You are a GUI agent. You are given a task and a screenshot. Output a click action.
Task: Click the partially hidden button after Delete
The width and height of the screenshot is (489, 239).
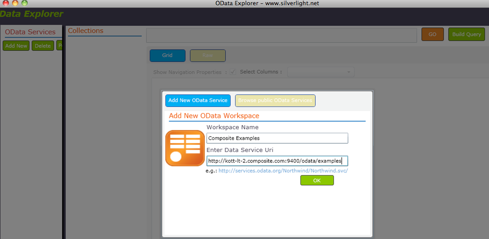59,46
